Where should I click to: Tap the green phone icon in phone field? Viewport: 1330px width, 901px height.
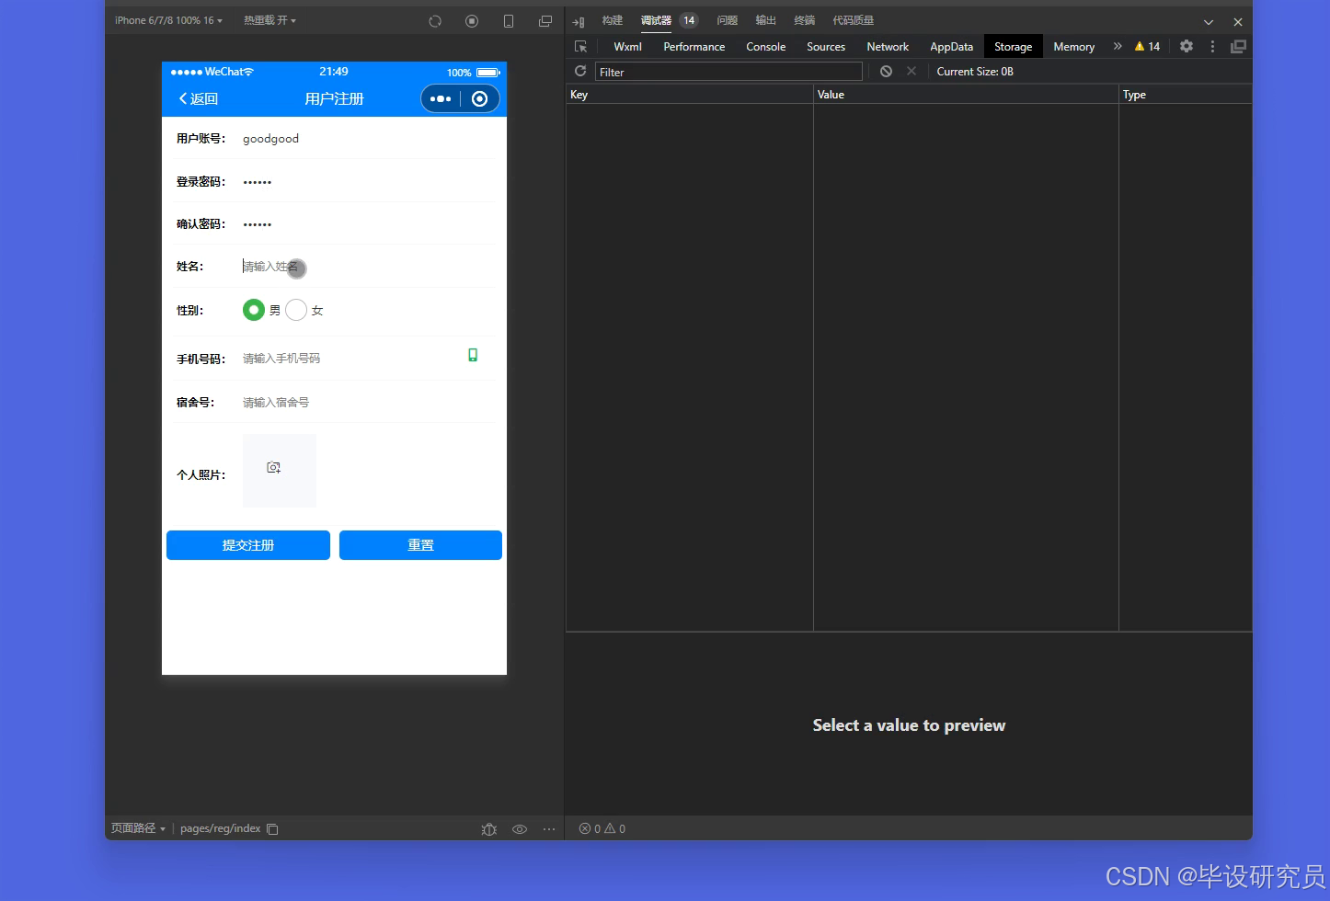473,355
